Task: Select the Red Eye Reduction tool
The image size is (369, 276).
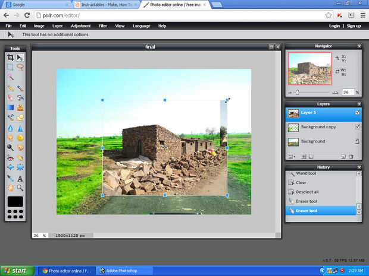Action: 10,158
